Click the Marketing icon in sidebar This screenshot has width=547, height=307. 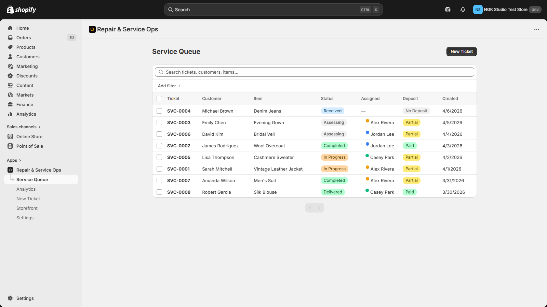pyautogui.click(x=10, y=66)
